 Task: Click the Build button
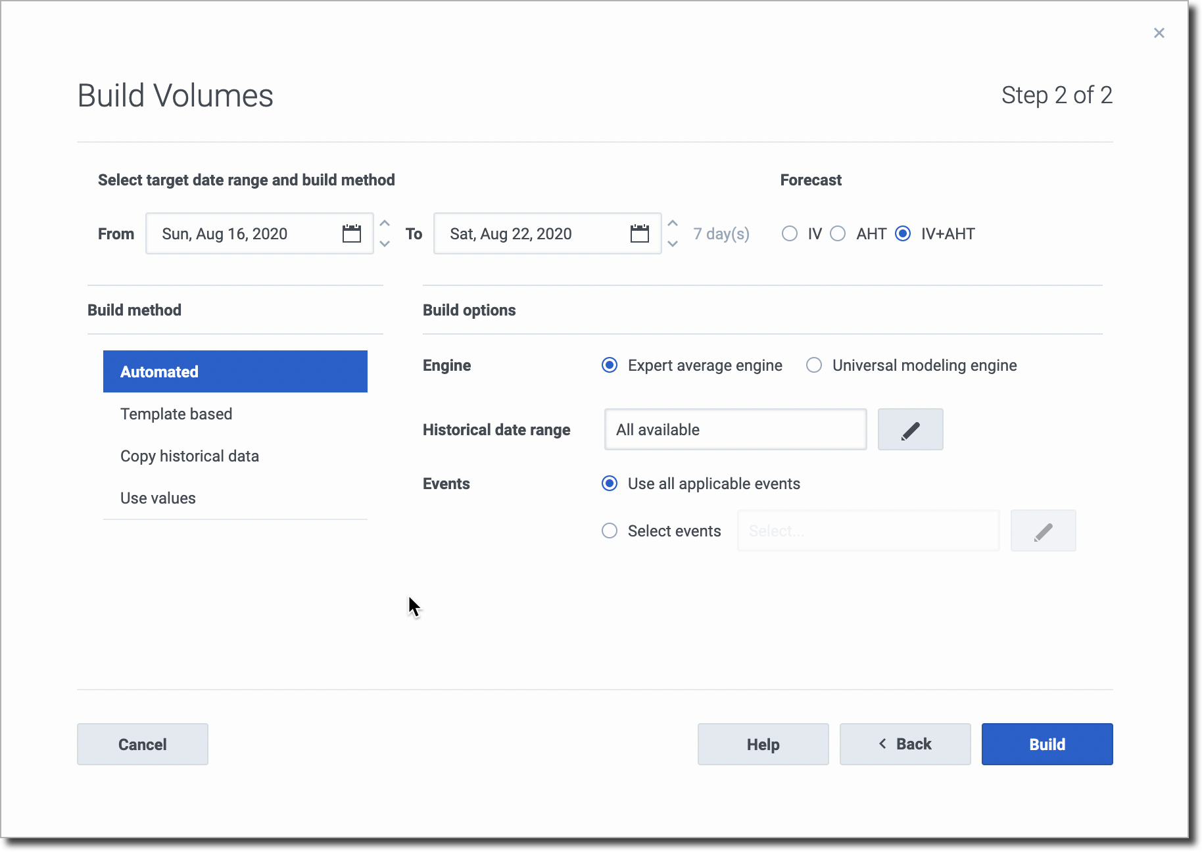tap(1047, 744)
